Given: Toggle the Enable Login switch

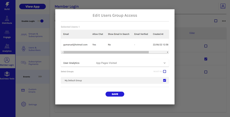Looking at the screenshot, I should coord(40,21).
